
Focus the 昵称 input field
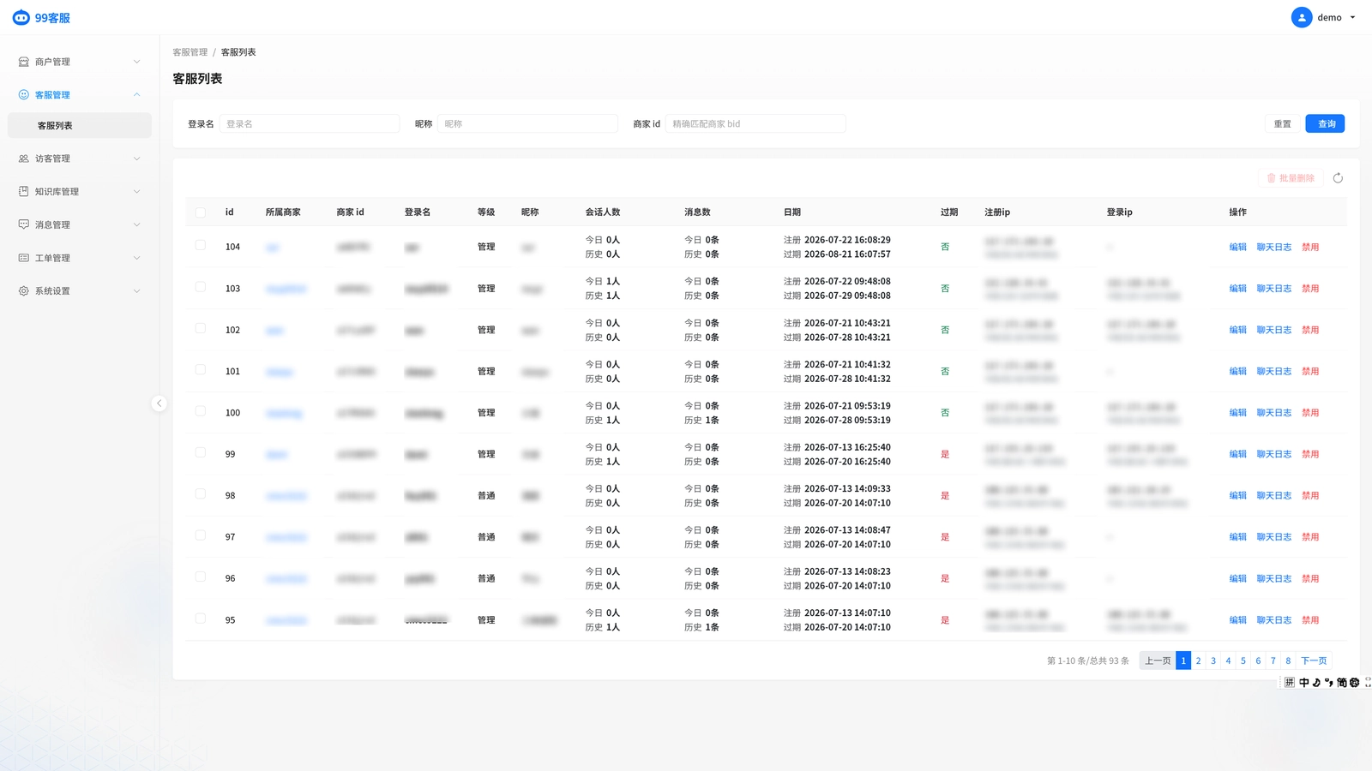click(527, 124)
